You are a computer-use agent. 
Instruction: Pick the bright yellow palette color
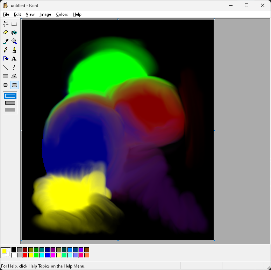(x=30, y=255)
